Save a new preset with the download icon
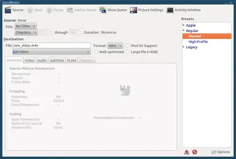Image resolution: width=236 pixels, height=159 pixels. [x=187, y=152]
